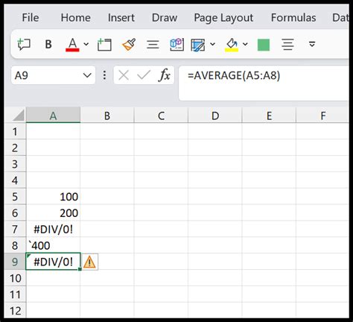Screen dimensions: 353x322
Task: Switch to the Home tab
Action: (76, 18)
